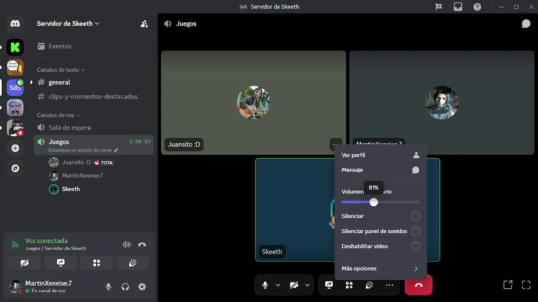Open clips-y-momentos-destacados channel
The image size is (538, 302).
[x=93, y=96]
